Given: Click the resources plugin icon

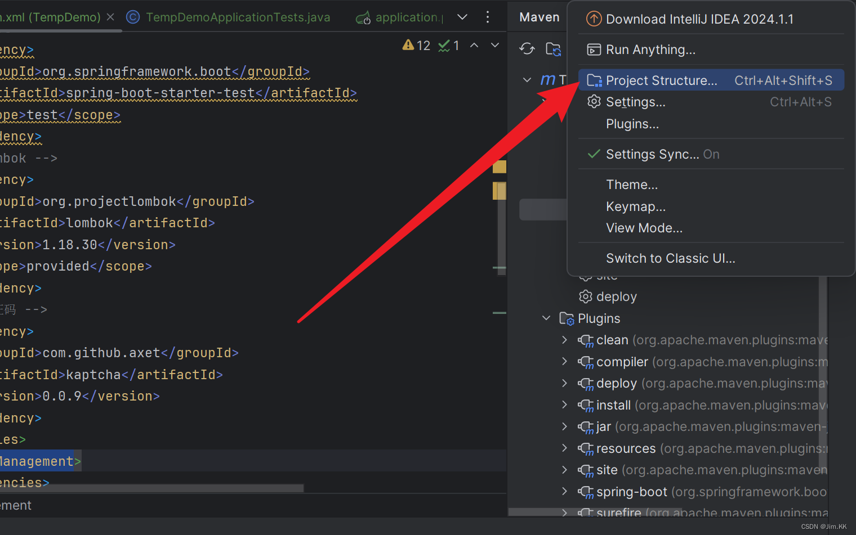Looking at the screenshot, I should pos(586,448).
